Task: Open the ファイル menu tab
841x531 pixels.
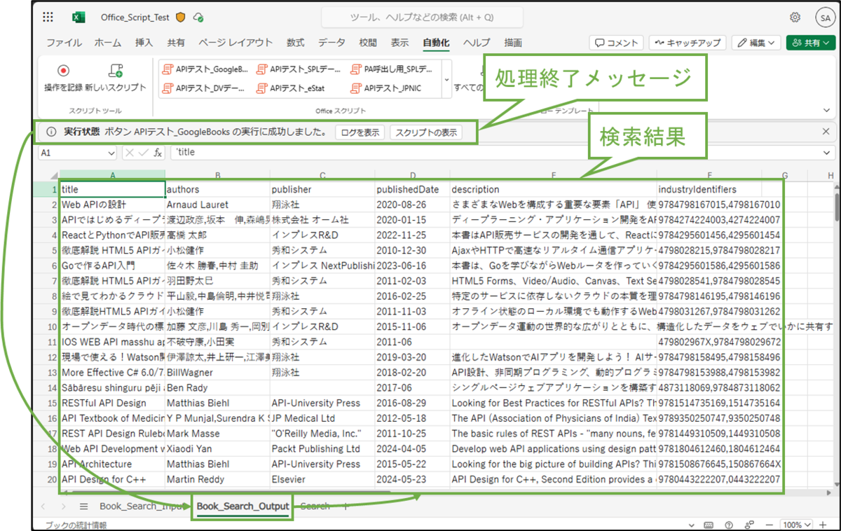Action: point(64,43)
